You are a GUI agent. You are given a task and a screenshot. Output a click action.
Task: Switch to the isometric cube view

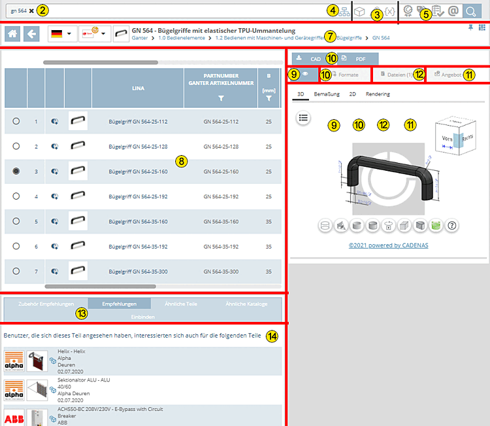pos(404,225)
